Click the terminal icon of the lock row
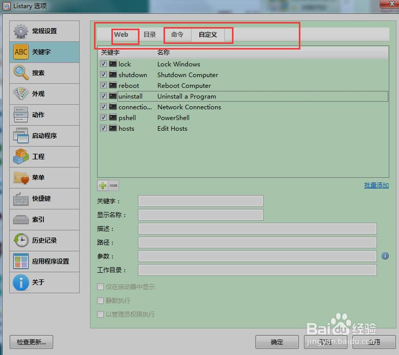This screenshot has height=355, width=399. tap(113, 64)
